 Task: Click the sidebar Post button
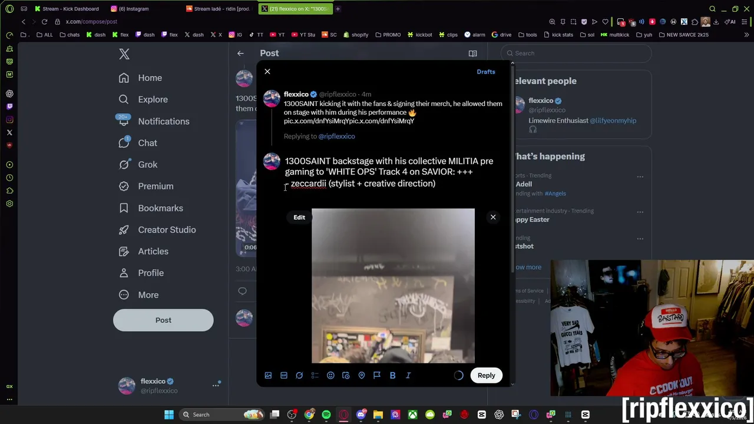point(163,320)
